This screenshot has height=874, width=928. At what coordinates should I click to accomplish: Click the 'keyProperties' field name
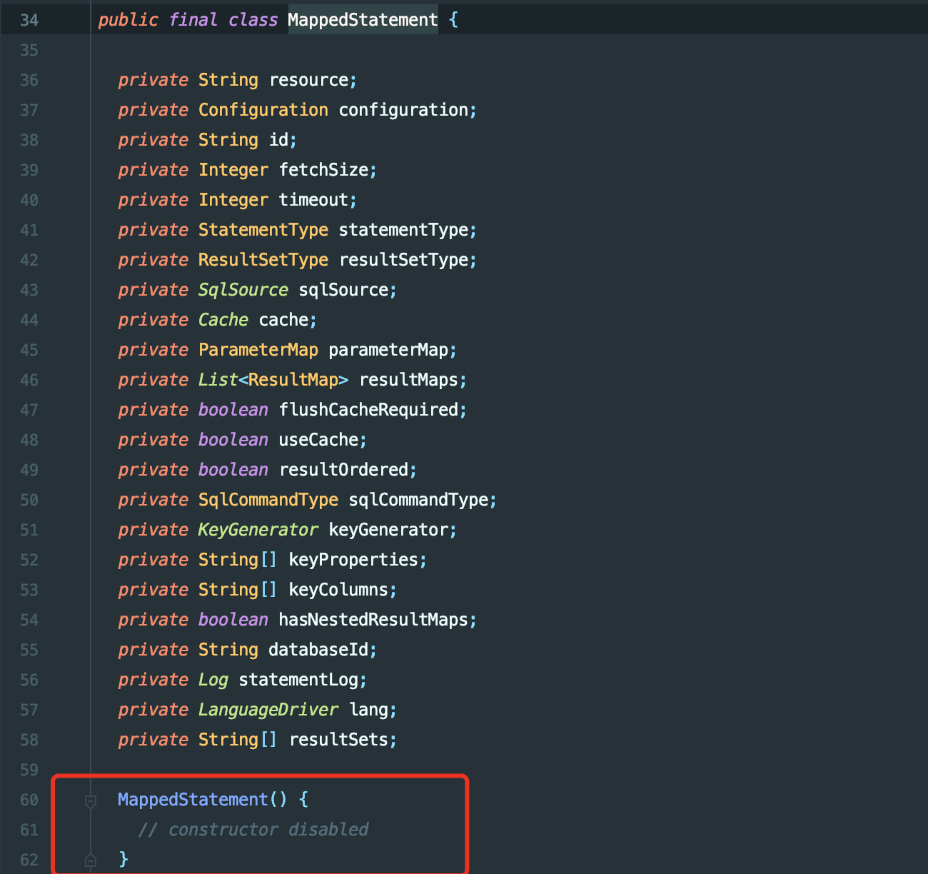pos(353,560)
